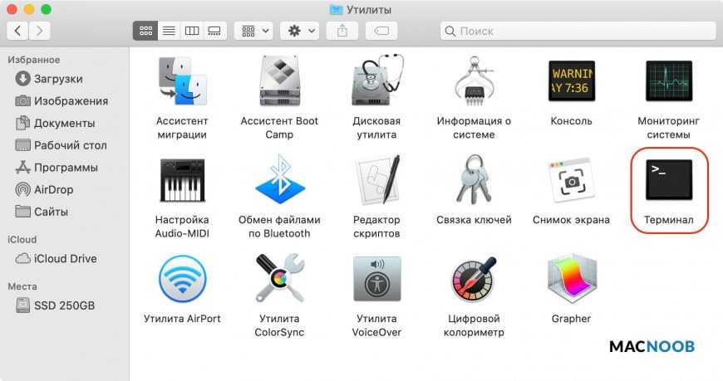
Task: Open Связка ключей keys icon
Action: click(474, 179)
